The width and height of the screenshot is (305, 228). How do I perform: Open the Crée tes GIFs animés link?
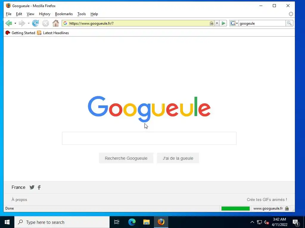pyautogui.click(x=267, y=199)
